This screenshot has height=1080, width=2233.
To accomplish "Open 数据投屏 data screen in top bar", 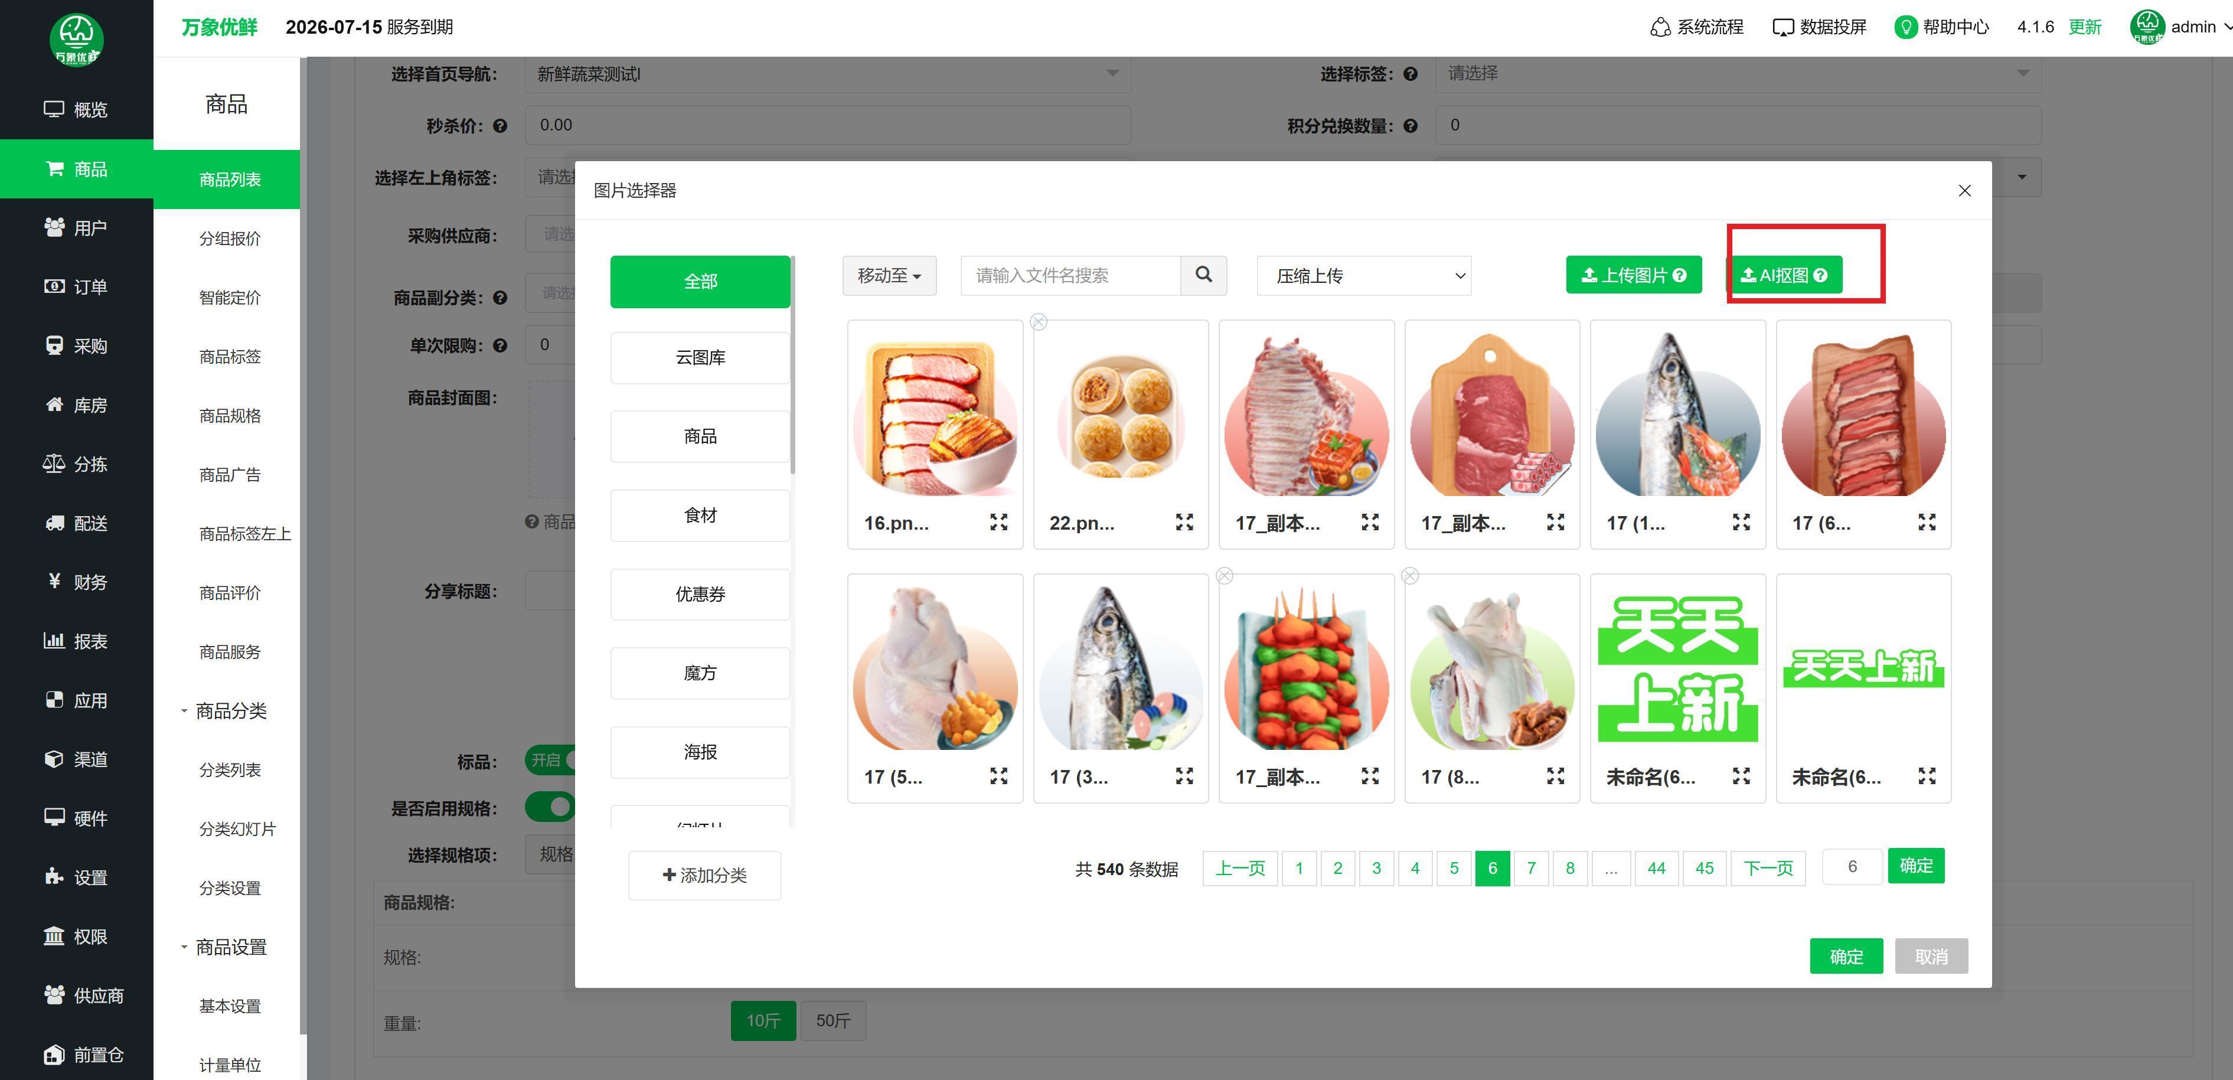I will [1820, 27].
